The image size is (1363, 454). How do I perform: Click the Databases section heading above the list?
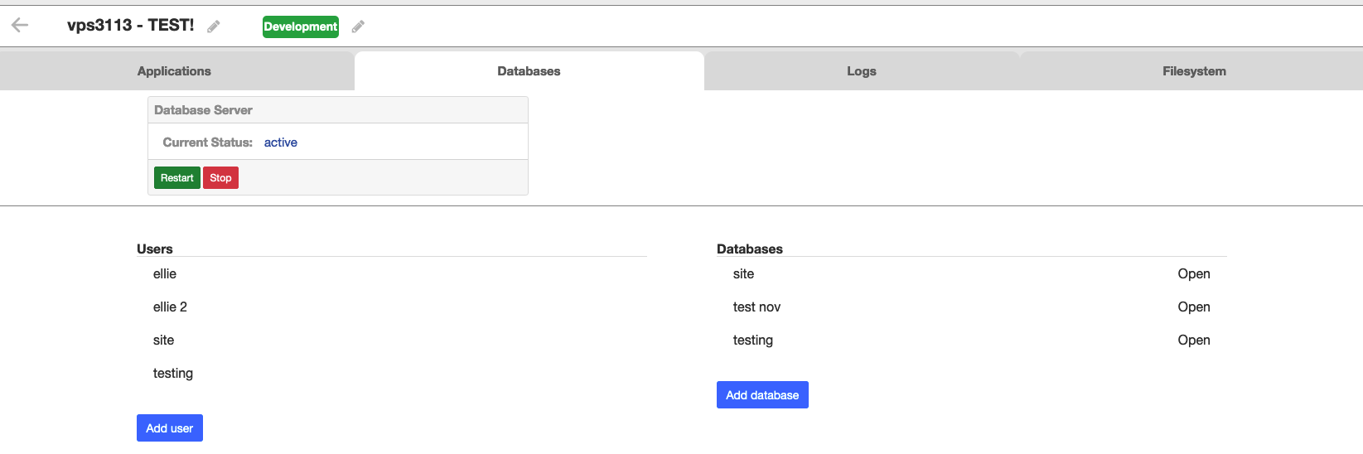(x=750, y=249)
